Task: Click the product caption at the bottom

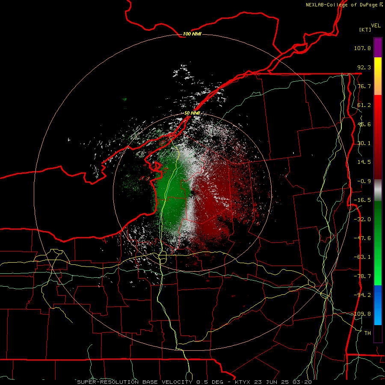Action: (x=195, y=382)
